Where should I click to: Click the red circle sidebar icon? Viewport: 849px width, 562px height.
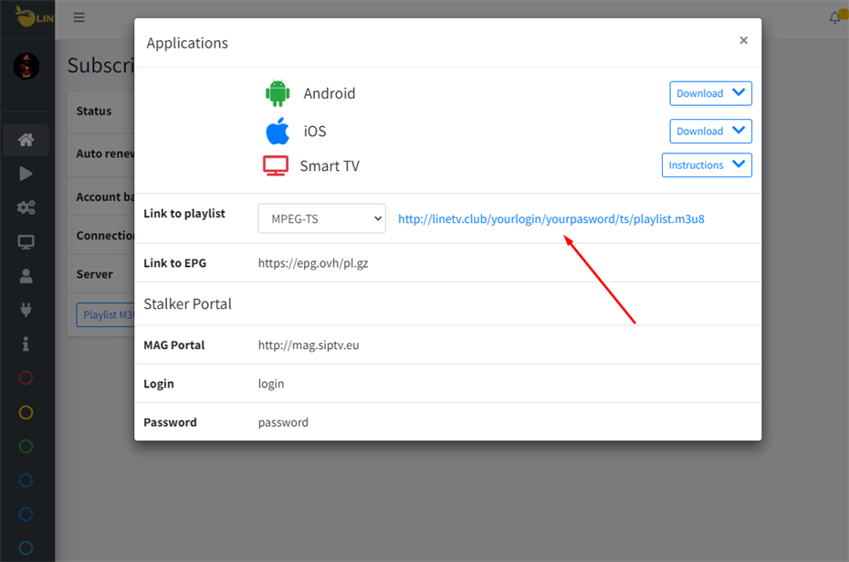click(26, 377)
